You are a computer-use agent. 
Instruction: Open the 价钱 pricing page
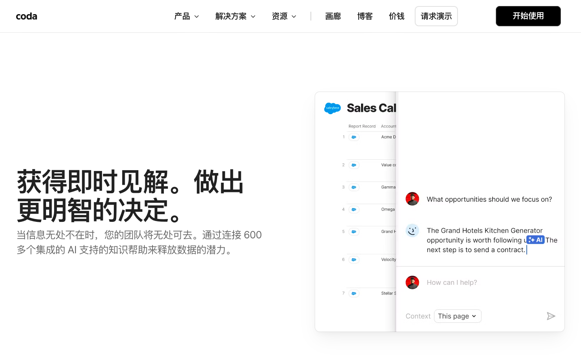[397, 16]
